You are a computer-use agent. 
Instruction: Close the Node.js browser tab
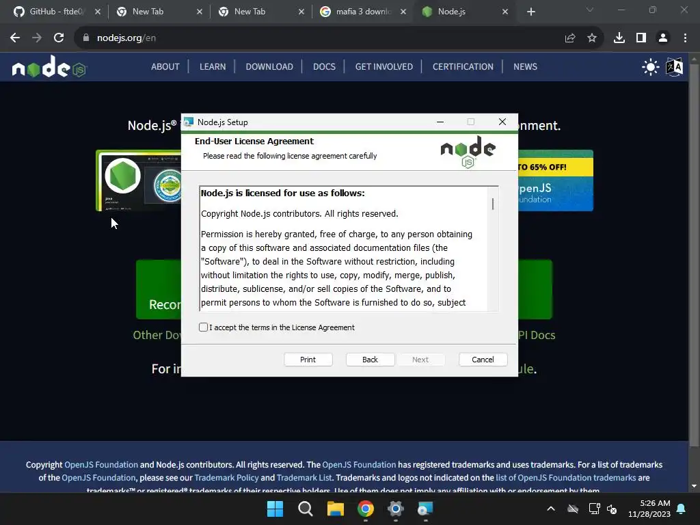pos(505,12)
